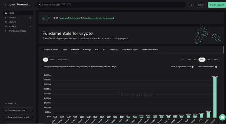Click the $37.9m revenue bar
This screenshot has width=226, height=124.
tap(202, 116)
